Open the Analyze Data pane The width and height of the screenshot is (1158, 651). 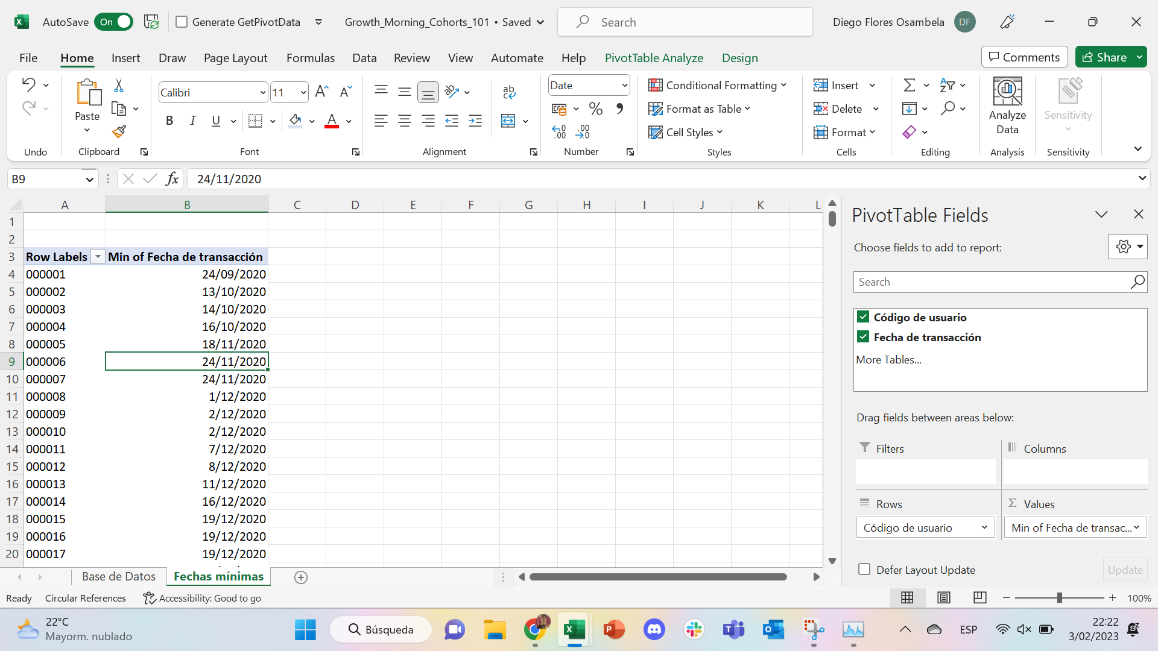[x=1007, y=106]
